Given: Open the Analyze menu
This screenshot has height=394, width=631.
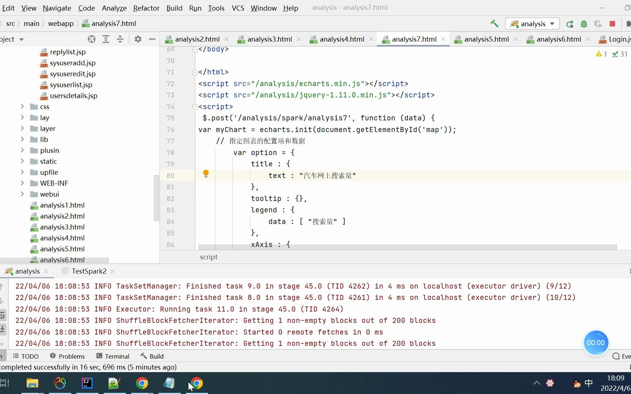Looking at the screenshot, I should (x=114, y=8).
